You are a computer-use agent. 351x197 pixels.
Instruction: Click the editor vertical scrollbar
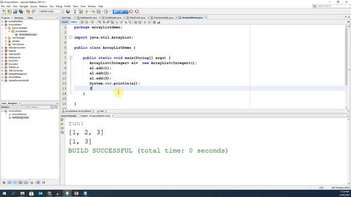tap(346, 56)
